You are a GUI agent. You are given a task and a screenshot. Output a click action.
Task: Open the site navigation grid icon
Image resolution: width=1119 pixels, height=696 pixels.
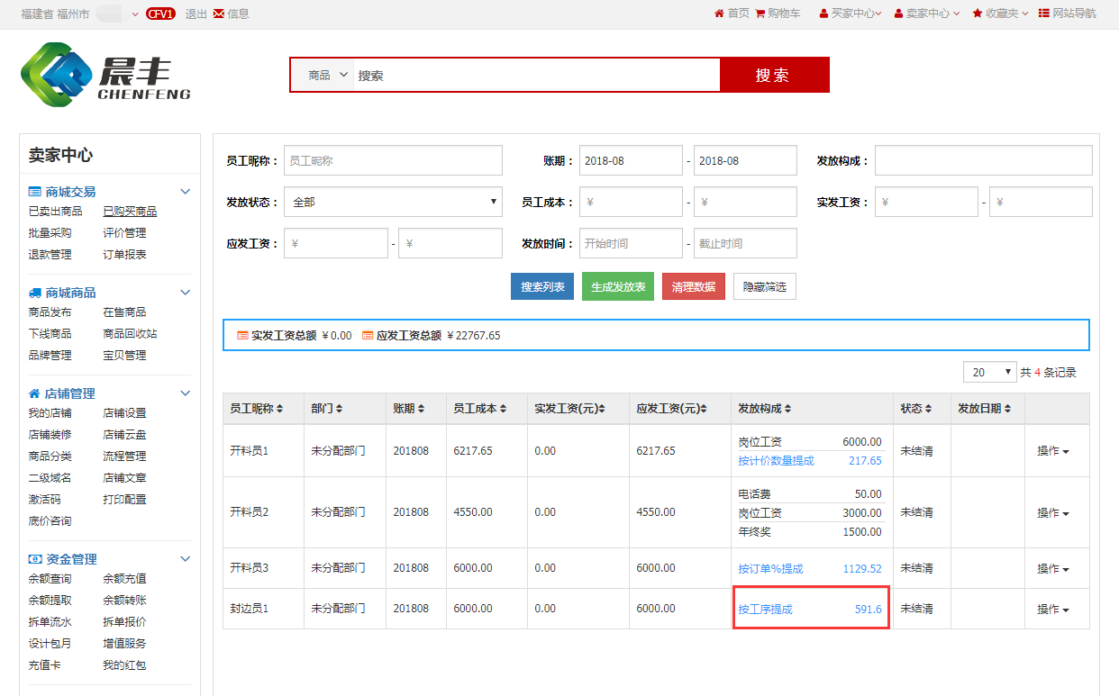(x=1043, y=14)
